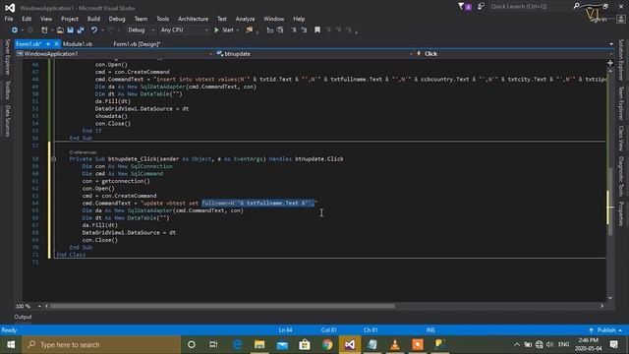The width and height of the screenshot is (629, 354).
Task: Open the Server Explorer side panel tab
Action: click(7, 57)
